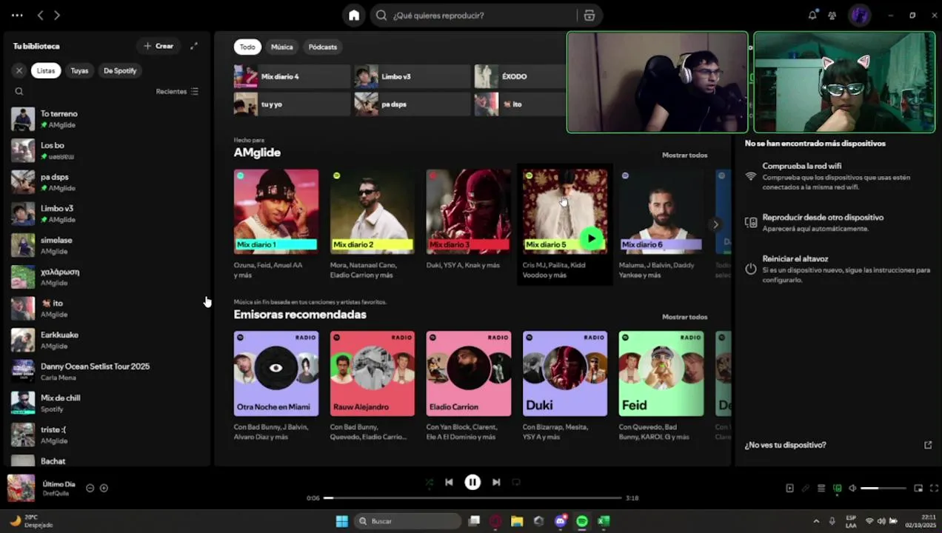Switch to the Música tab
The width and height of the screenshot is (942, 533).
281,47
